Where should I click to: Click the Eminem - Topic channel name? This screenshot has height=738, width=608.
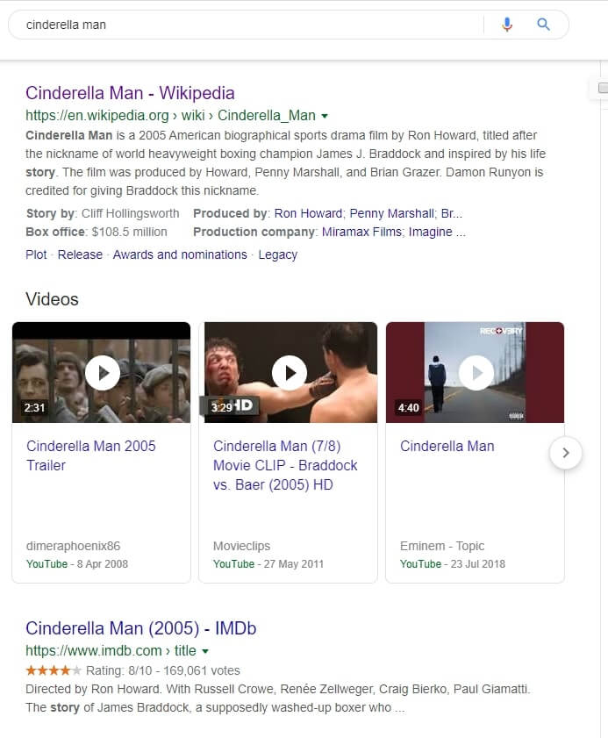click(442, 546)
